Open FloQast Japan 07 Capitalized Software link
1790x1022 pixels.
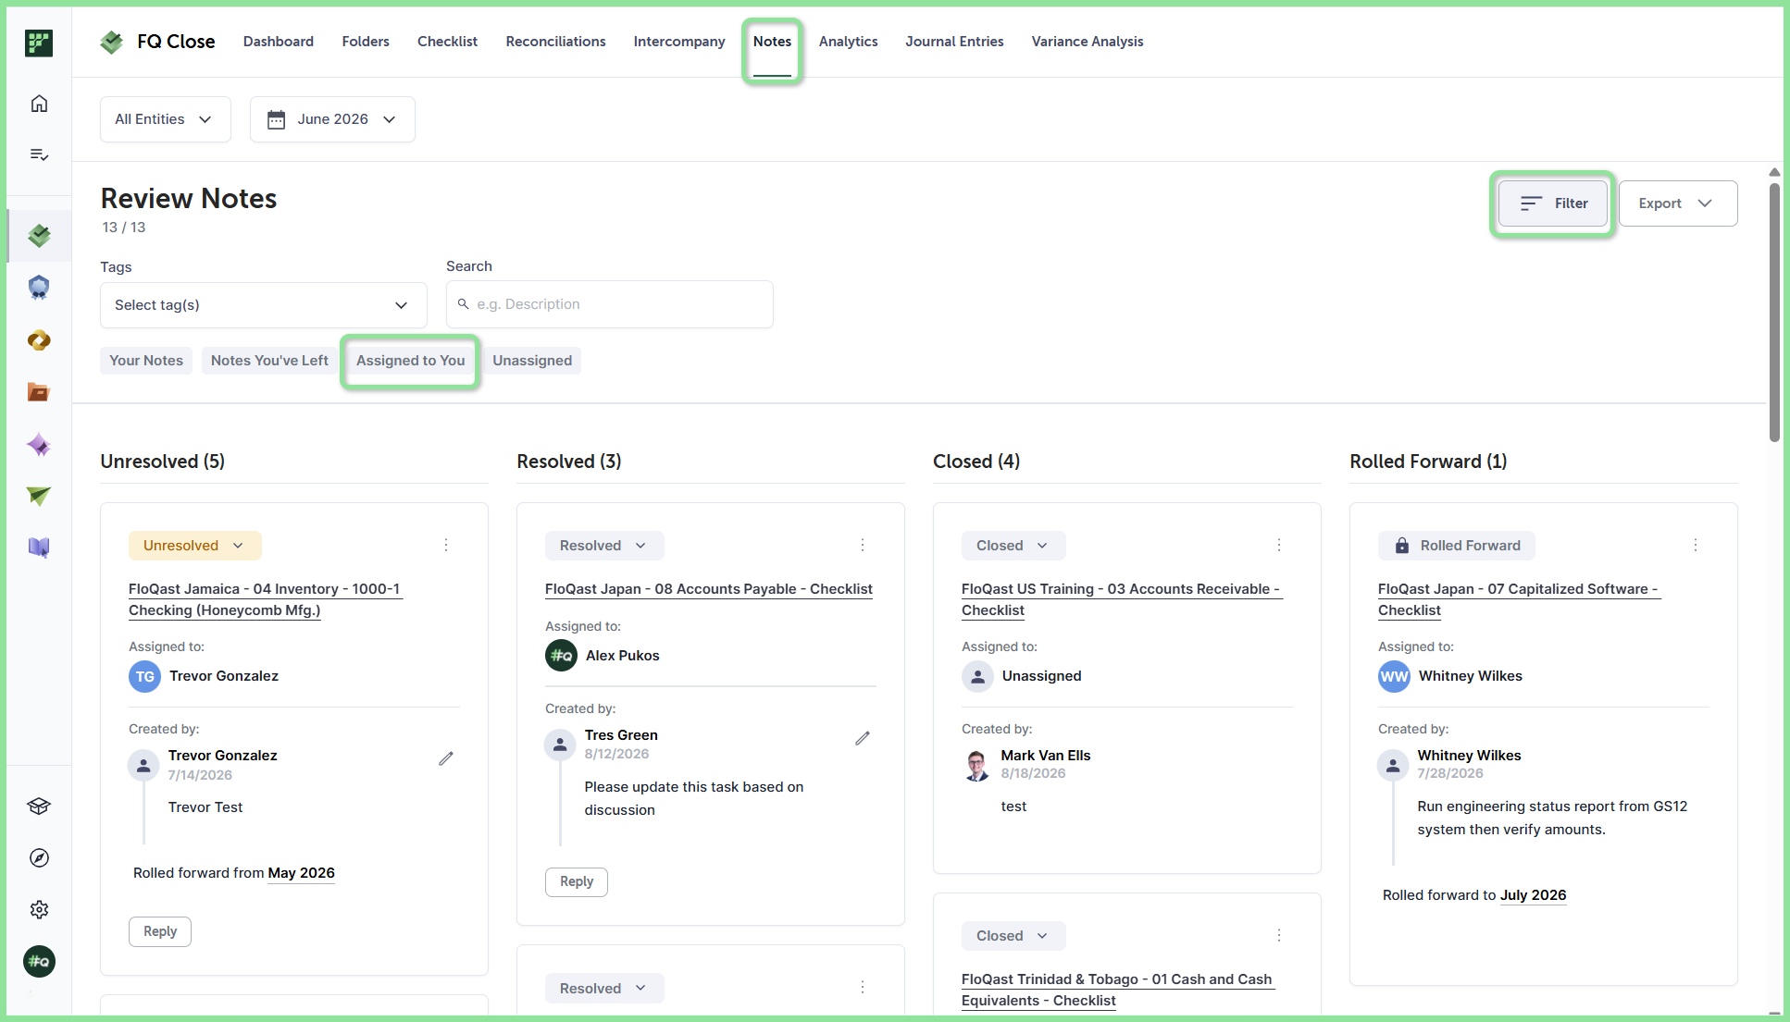click(x=1519, y=599)
